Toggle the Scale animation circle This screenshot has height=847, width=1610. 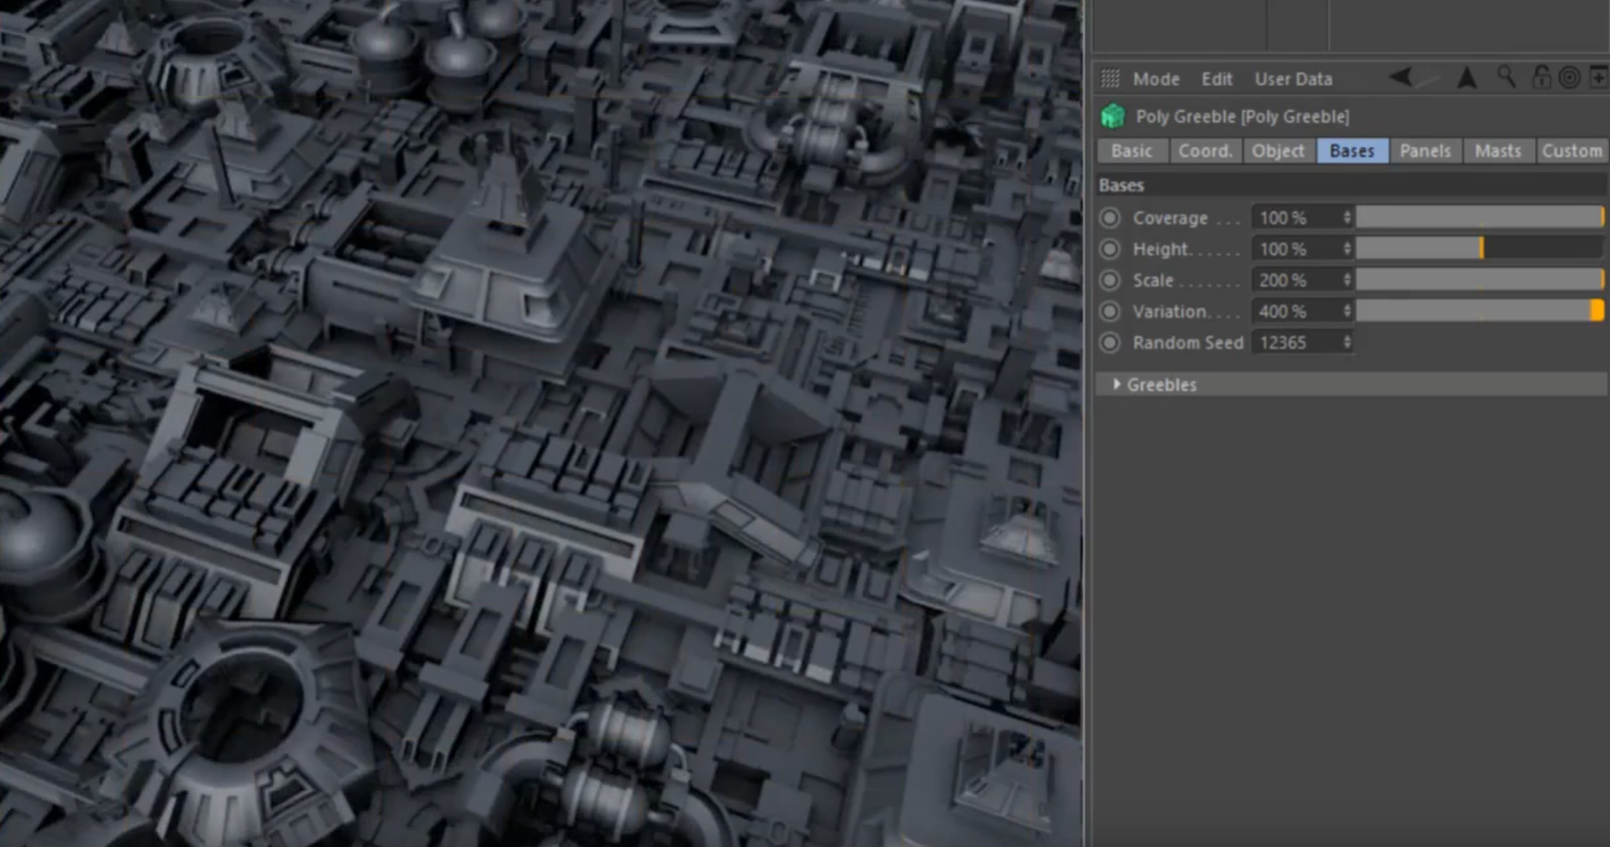click(1109, 280)
